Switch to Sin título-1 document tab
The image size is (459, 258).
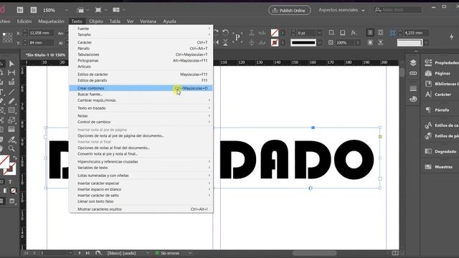[x=45, y=55]
